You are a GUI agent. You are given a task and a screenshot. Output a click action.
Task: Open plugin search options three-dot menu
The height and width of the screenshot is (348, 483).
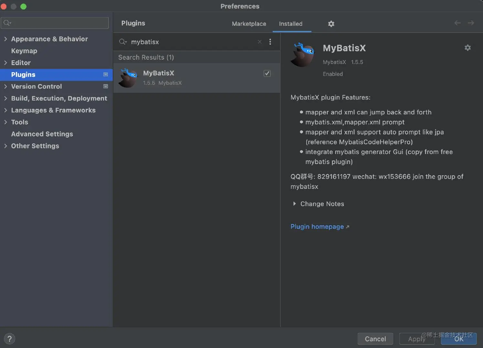coord(270,42)
